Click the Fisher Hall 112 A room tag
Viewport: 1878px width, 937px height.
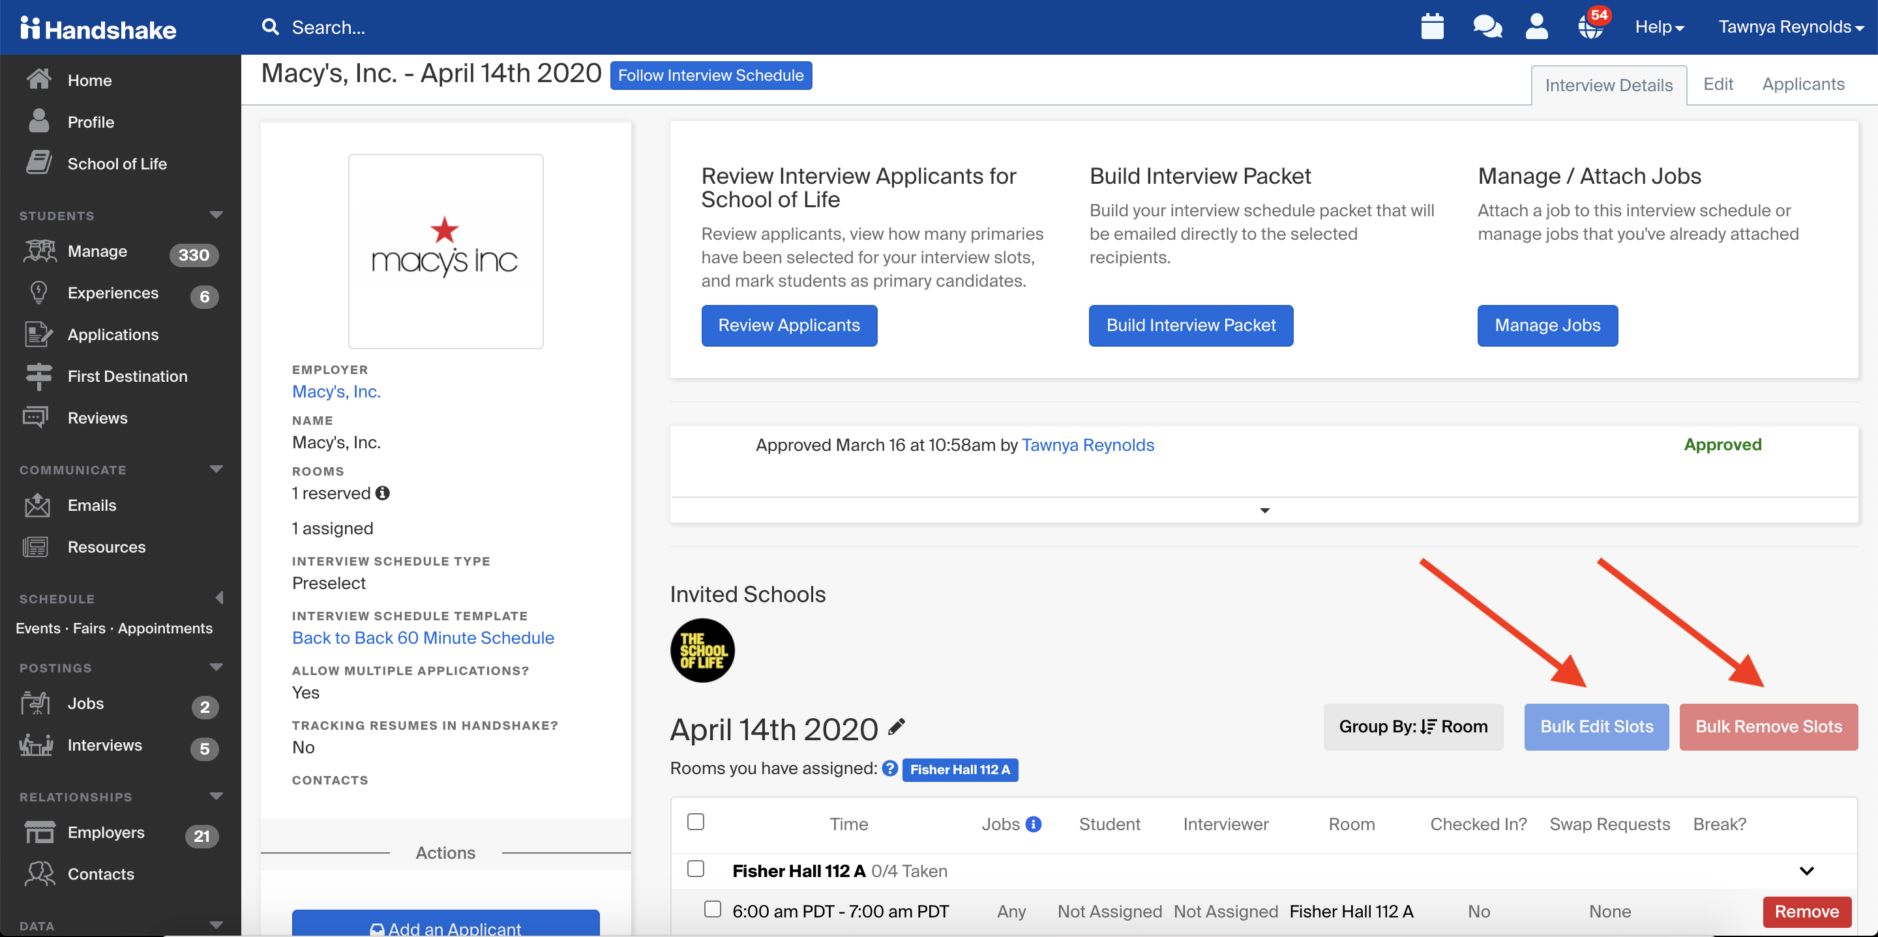(959, 770)
